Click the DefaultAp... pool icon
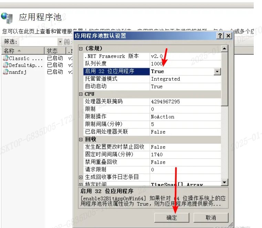The height and width of the screenshot is (228, 262). point(6,65)
